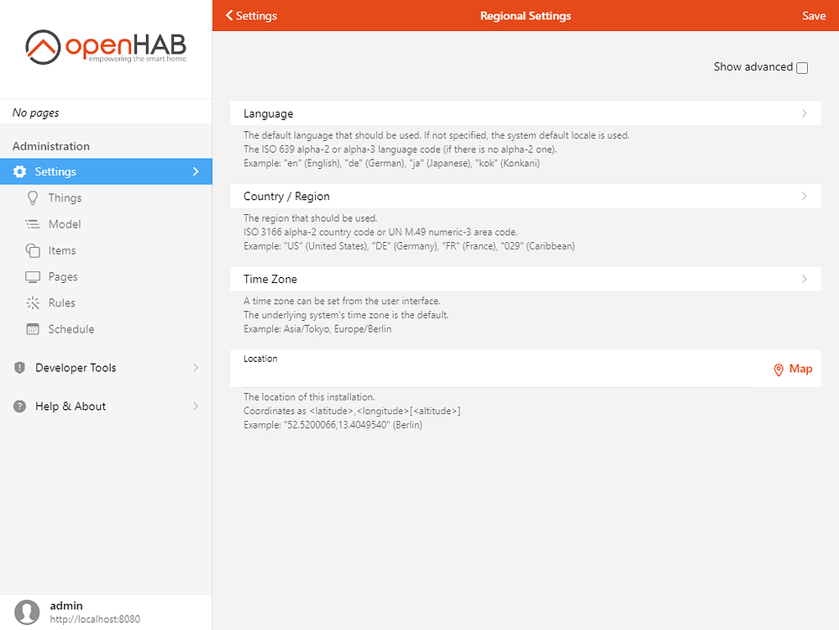The width and height of the screenshot is (839, 630).
Task: Click the openHAB logo
Action: pyautogui.click(x=105, y=48)
